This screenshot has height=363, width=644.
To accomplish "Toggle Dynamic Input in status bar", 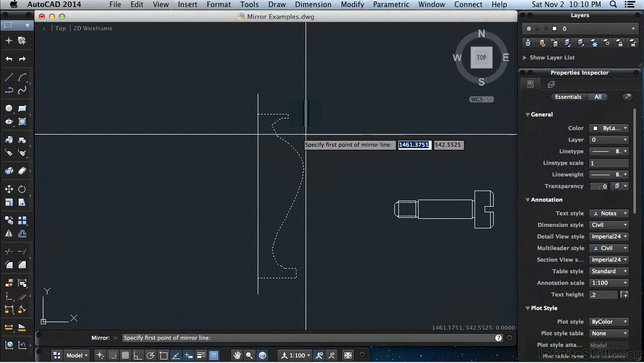I will [189, 355].
